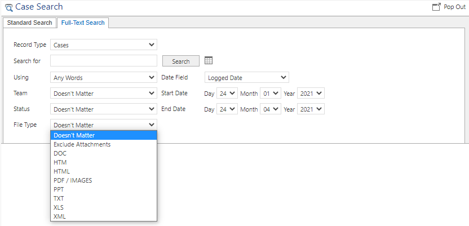469x226 pixels.
Task: Click the File Type label
Action: [x=25, y=125]
